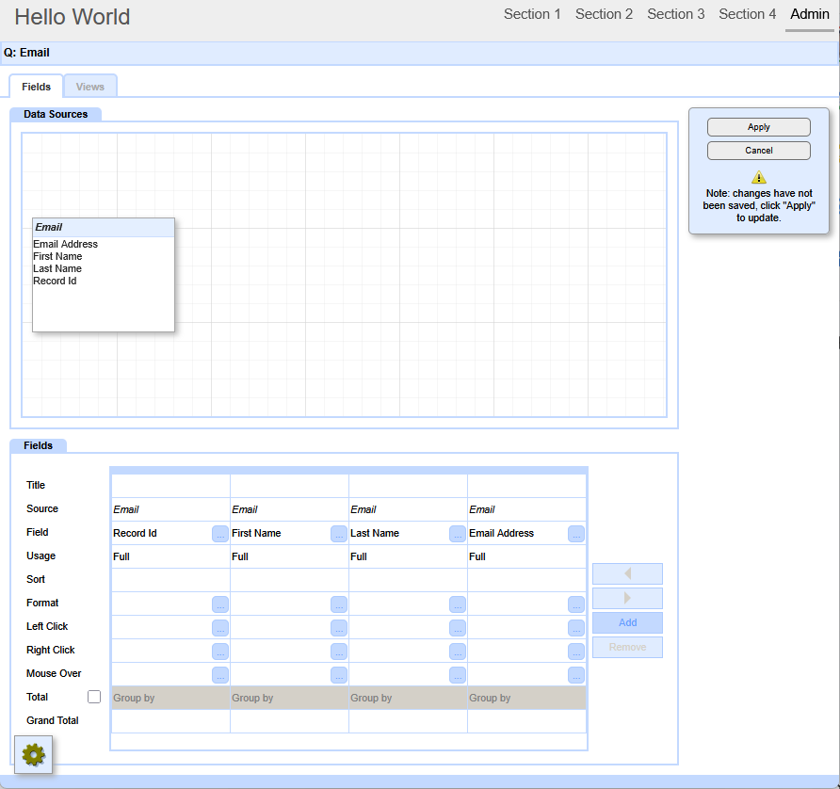The width and height of the screenshot is (840, 789).
Task: Toggle the Total checkbox
Action: coord(94,697)
